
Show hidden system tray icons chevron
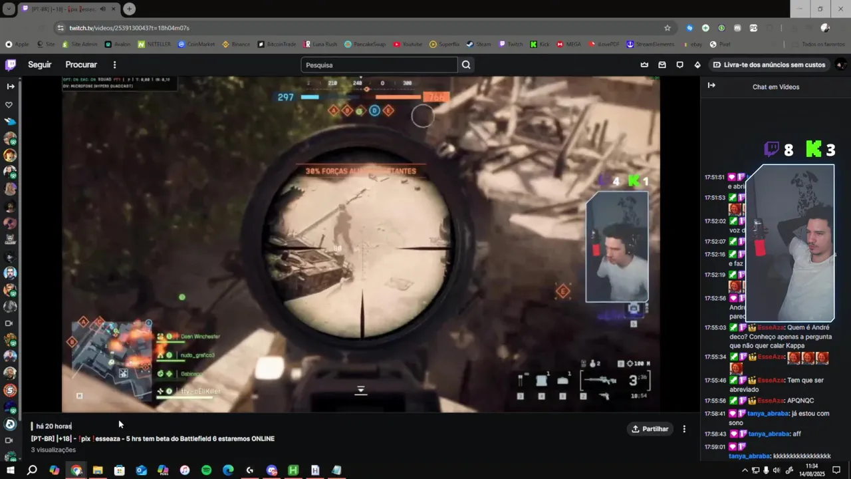745,470
